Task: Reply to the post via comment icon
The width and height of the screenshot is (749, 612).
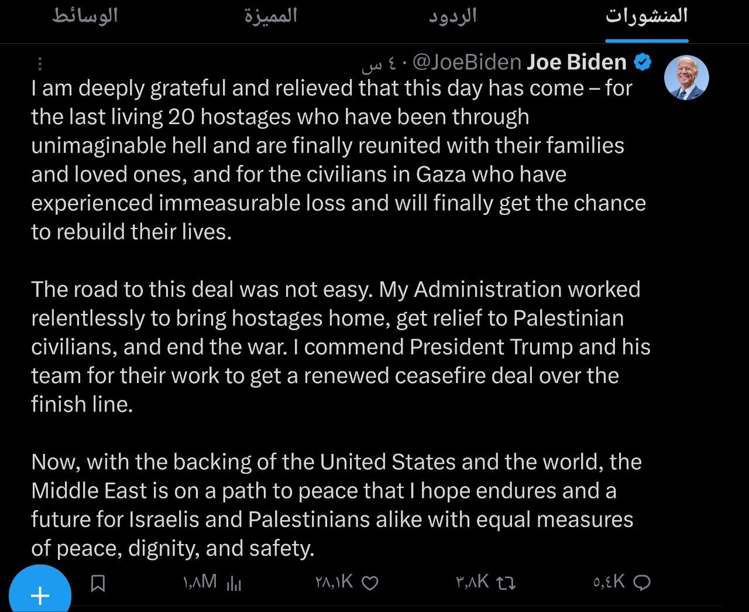Action: tap(642, 582)
